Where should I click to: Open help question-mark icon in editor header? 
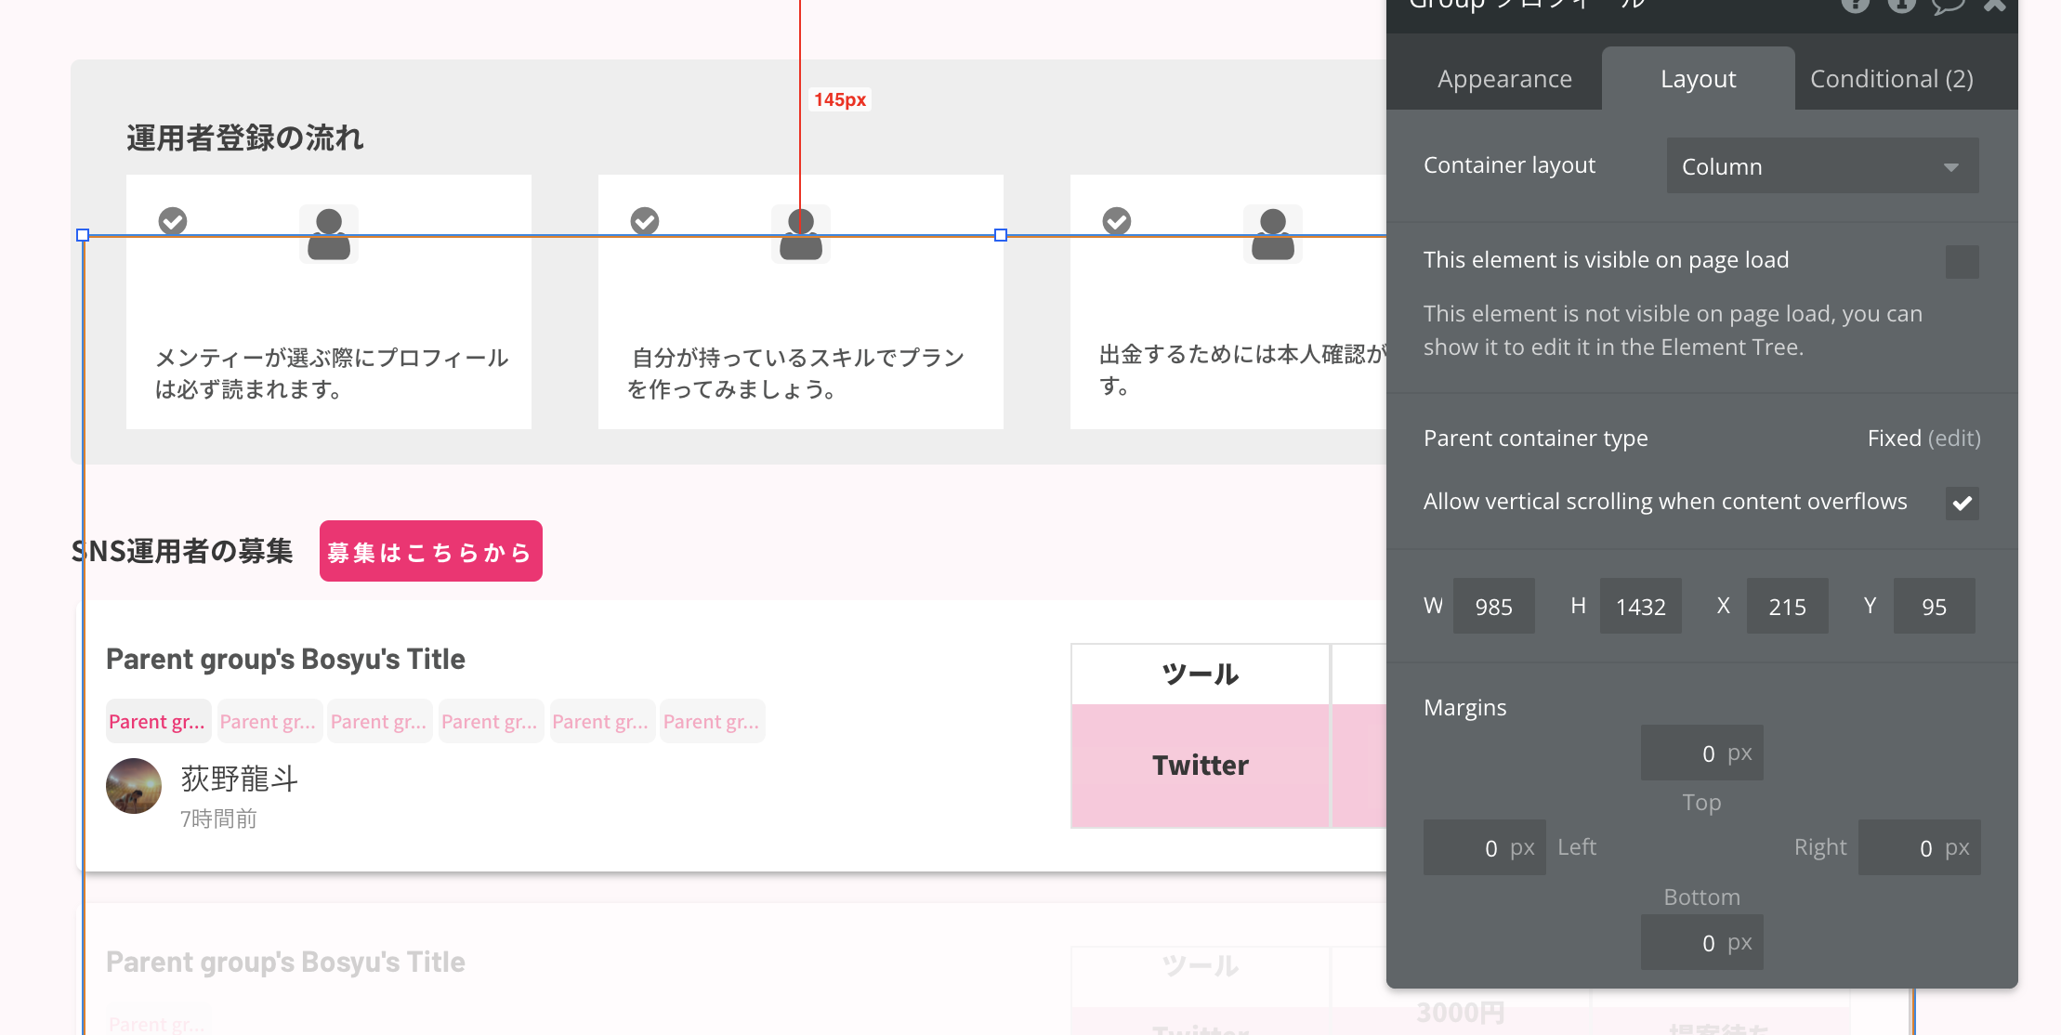click(1856, 5)
